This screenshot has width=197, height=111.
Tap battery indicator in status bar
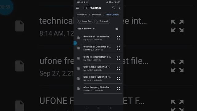[119, 2]
